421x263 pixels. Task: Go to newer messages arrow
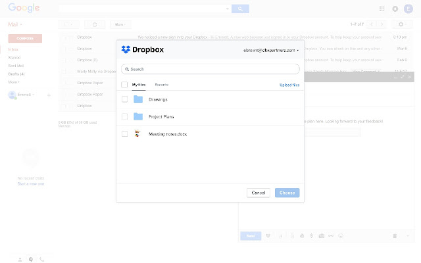click(x=372, y=24)
